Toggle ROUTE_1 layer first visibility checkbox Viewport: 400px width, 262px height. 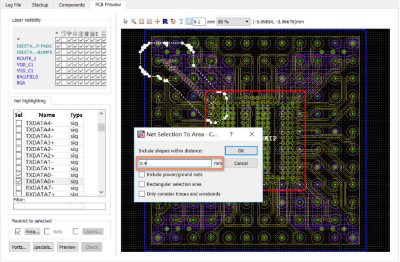coord(58,58)
